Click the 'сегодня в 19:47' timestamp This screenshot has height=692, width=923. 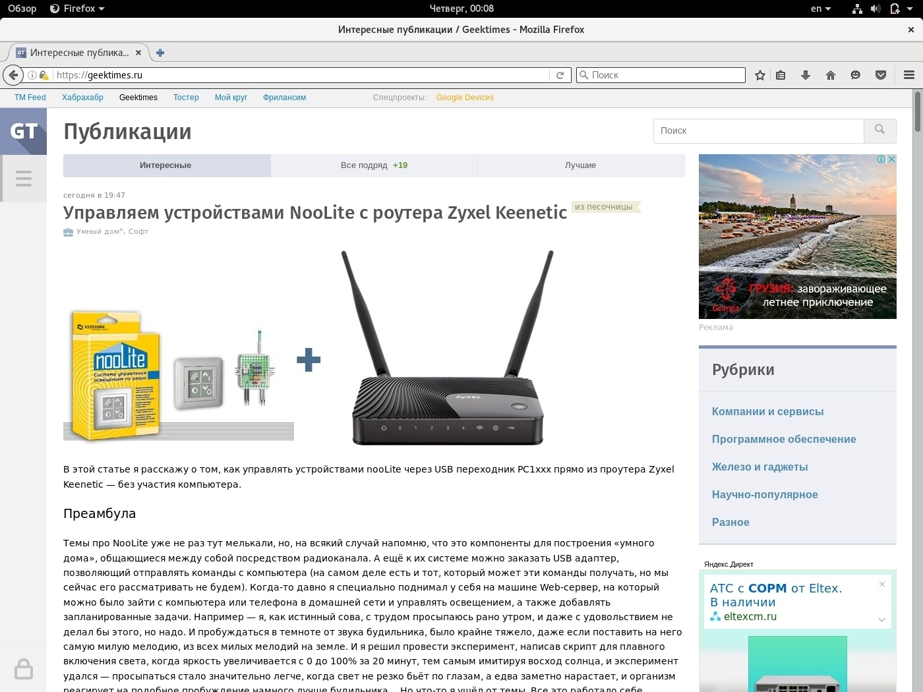(x=94, y=195)
